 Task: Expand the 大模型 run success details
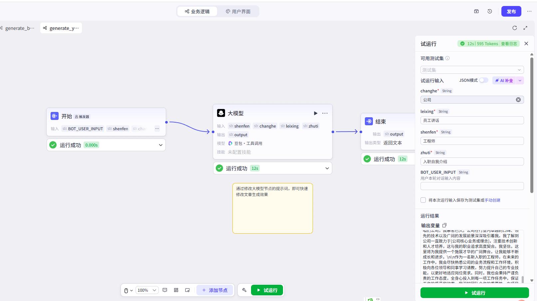(x=327, y=168)
